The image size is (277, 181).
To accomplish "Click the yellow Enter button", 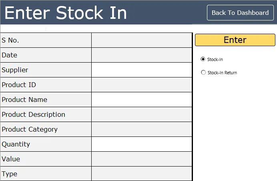I will 235,40.
